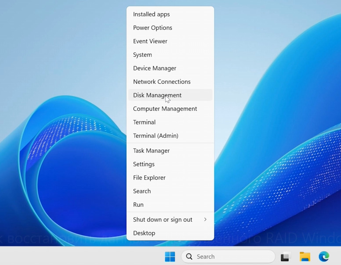The width and height of the screenshot is (341, 265).
Task: Launch Microsoft Edge from the taskbar
Action: coord(324,257)
